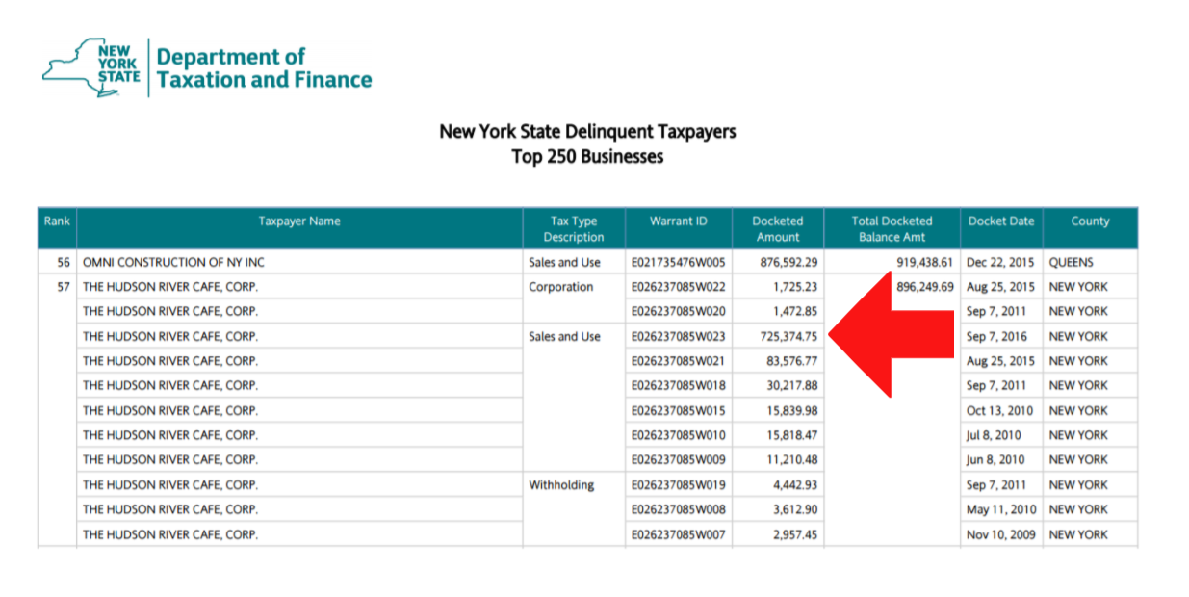Select warrant ID E021735476W005
This screenshot has width=1189, height=597.
tap(679, 262)
